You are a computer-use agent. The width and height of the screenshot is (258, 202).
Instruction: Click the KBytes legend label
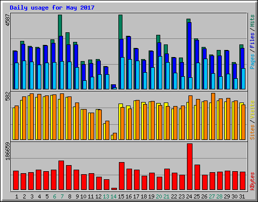[x=252, y=181]
